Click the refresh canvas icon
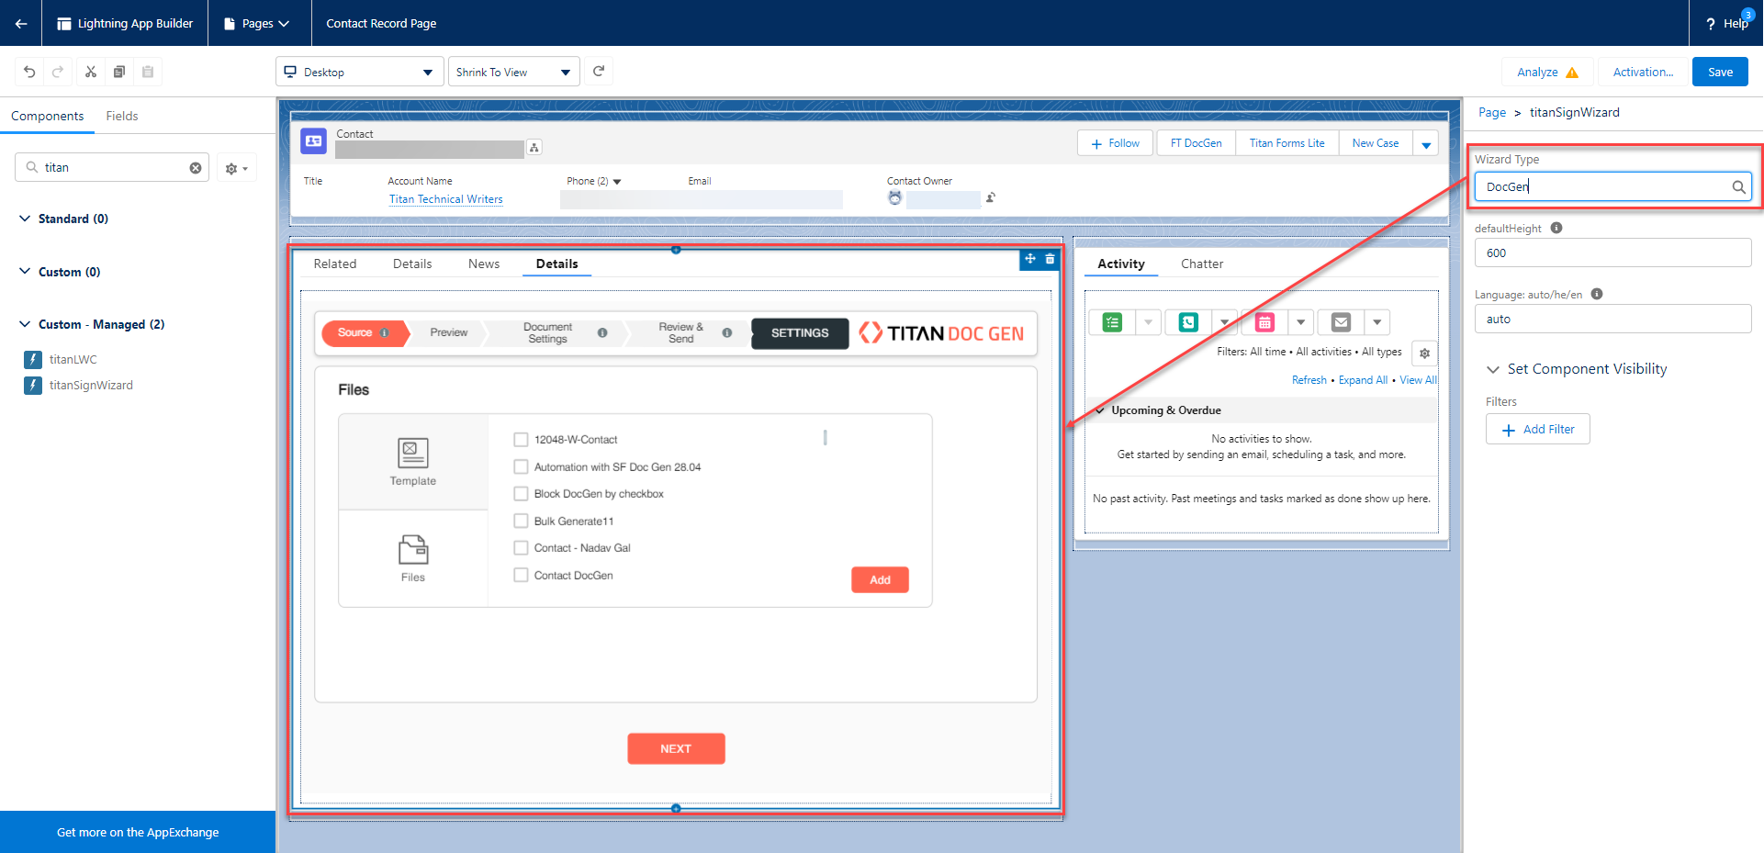The width and height of the screenshot is (1764, 853). coord(599,71)
